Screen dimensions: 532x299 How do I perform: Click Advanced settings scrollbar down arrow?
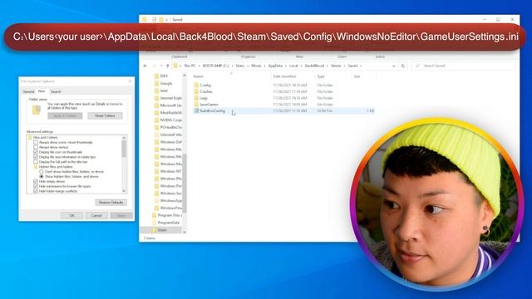click(x=124, y=191)
